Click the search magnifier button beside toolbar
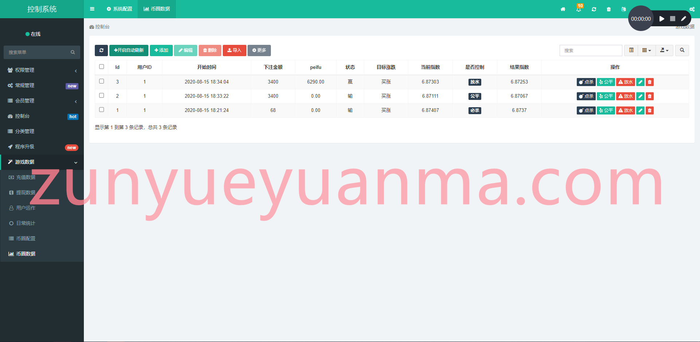 (x=682, y=50)
